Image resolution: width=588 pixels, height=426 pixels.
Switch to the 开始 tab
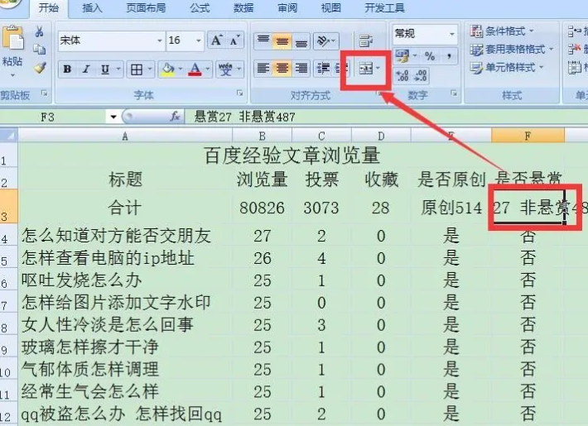[49, 7]
